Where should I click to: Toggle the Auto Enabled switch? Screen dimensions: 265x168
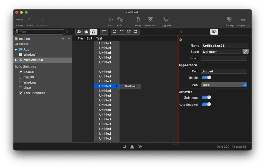point(206,104)
